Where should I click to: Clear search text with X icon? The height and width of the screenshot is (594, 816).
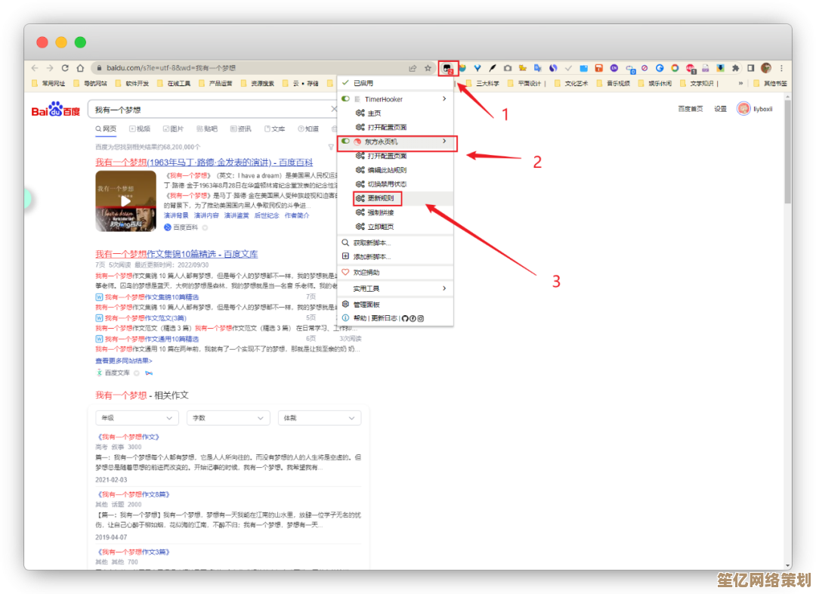(334, 110)
